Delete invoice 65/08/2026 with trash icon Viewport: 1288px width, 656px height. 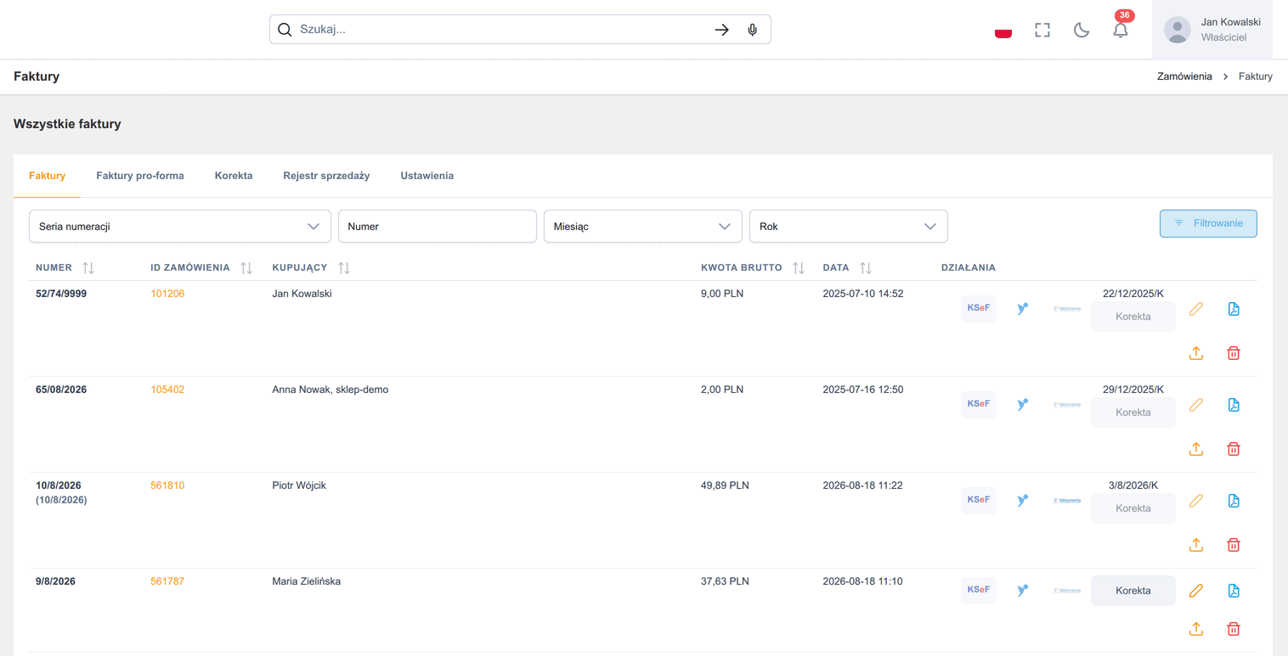pos(1234,449)
